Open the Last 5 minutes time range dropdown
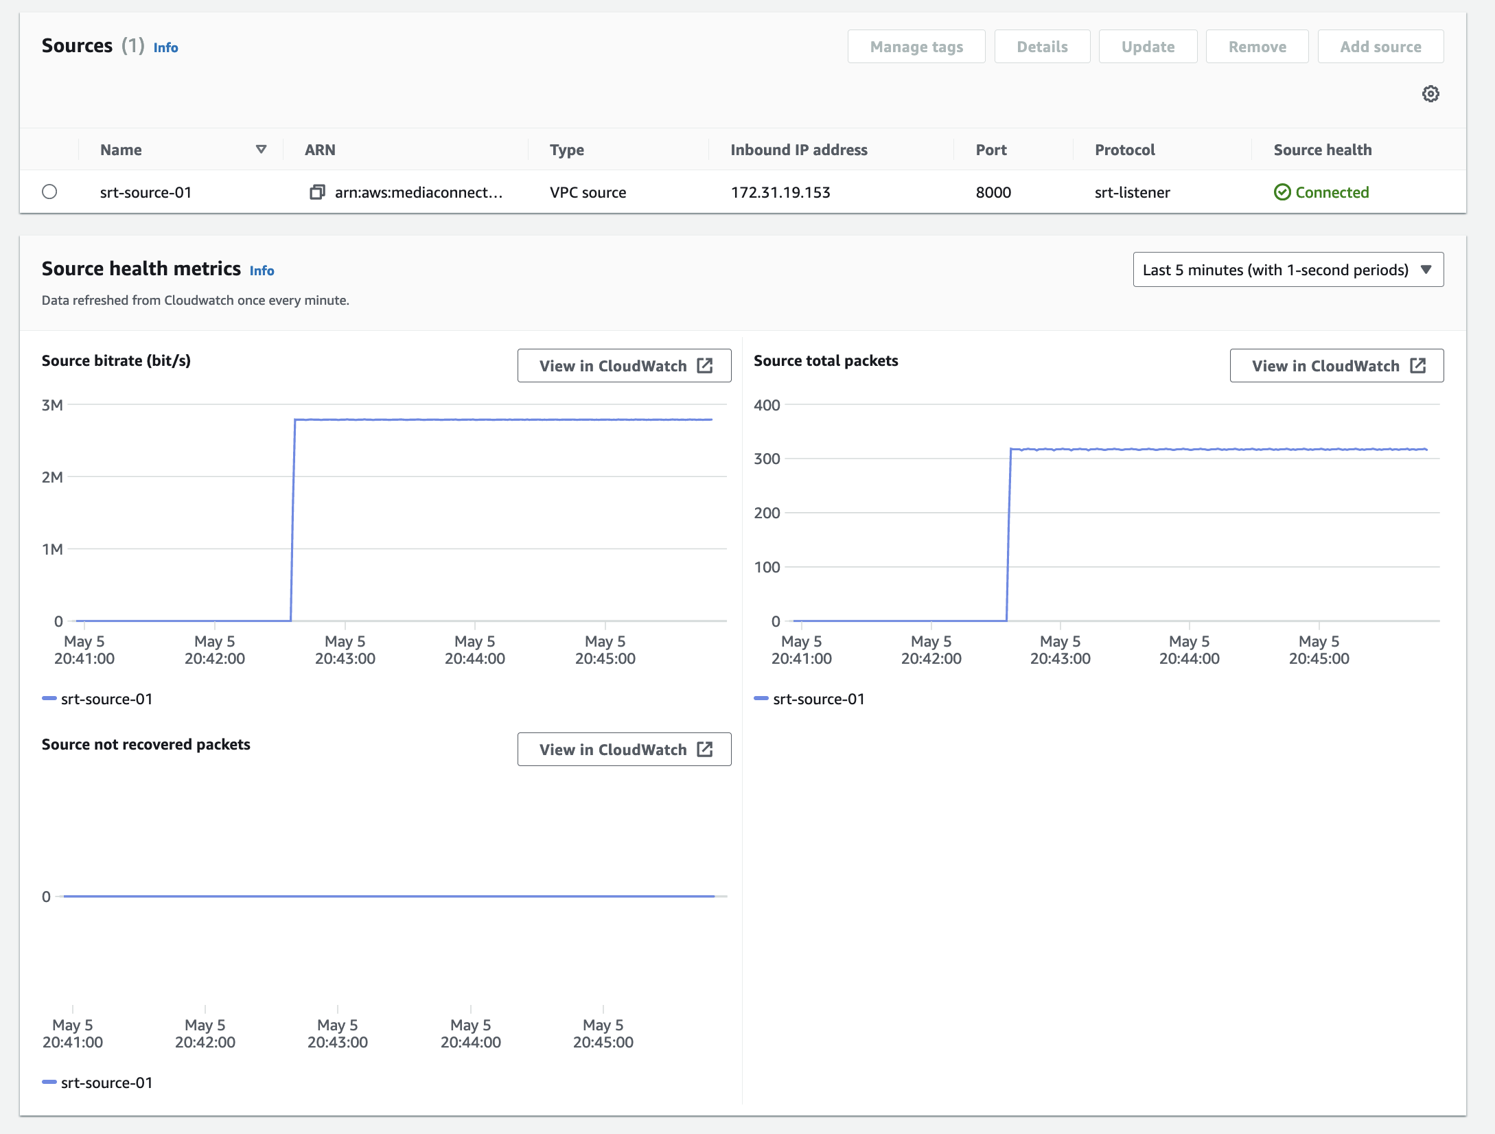1495x1134 pixels. [x=1275, y=270]
